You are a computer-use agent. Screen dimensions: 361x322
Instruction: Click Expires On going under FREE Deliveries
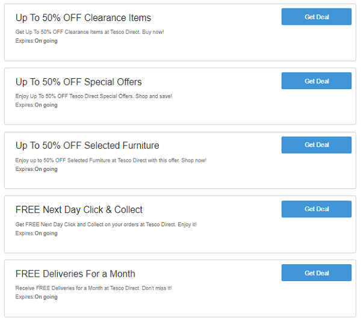(x=36, y=297)
